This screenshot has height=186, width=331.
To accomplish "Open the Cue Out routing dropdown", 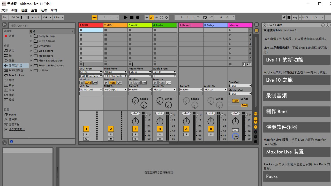I will pos(240,86).
